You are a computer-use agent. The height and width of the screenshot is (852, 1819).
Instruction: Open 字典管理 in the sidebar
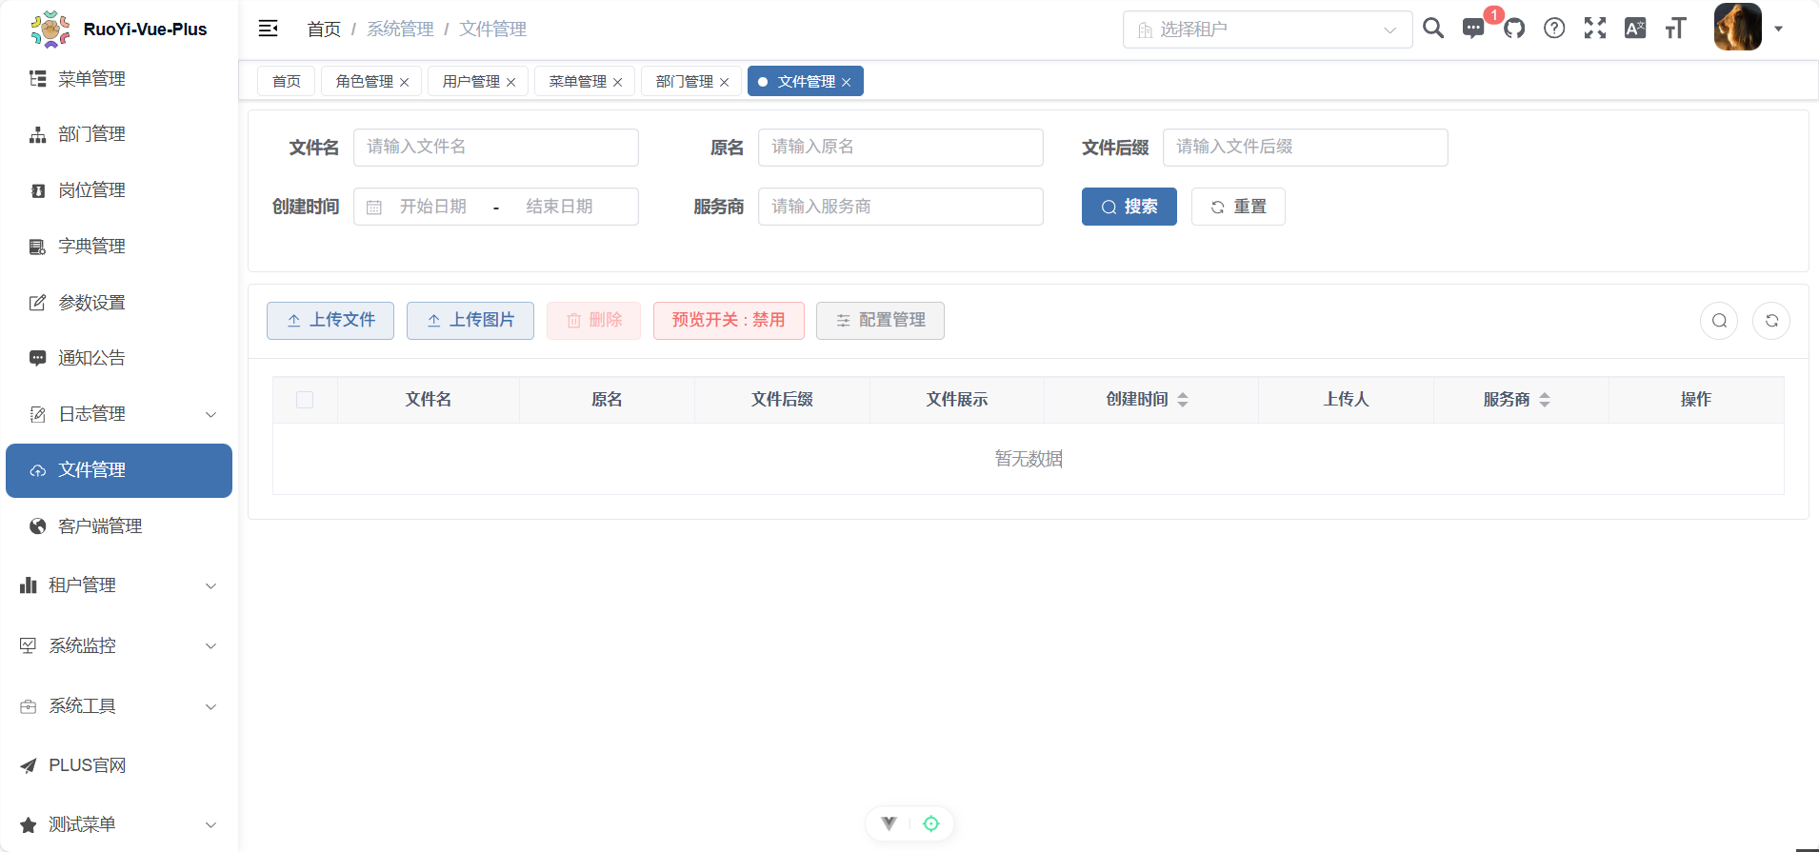coord(91,247)
